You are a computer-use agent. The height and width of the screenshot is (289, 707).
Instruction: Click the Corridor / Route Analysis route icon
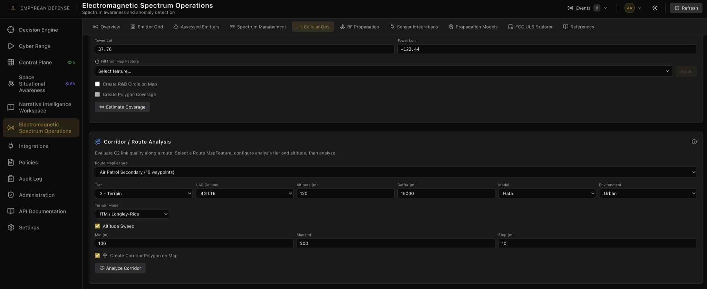click(x=98, y=142)
